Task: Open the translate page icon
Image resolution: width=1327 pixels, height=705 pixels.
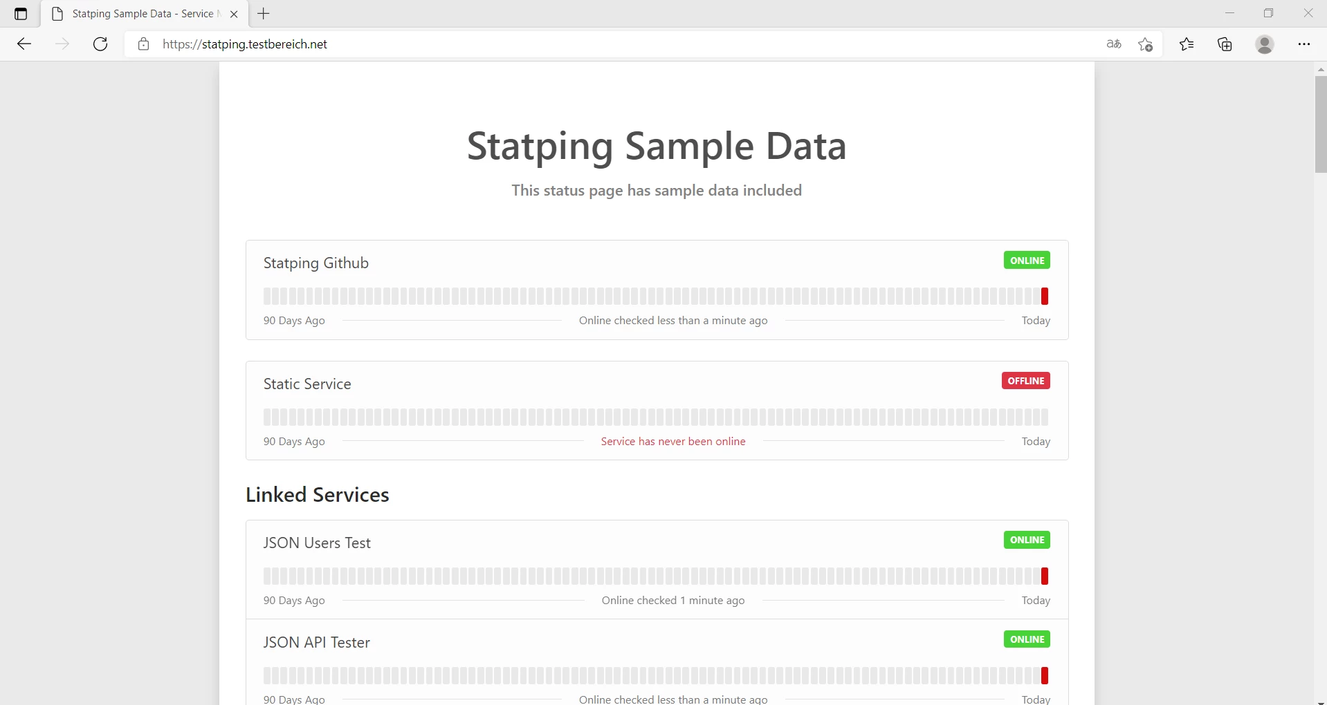Action: (1113, 44)
